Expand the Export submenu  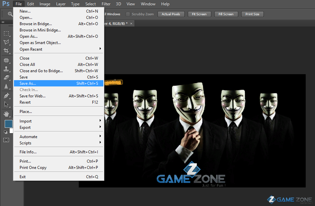pos(59,128)
